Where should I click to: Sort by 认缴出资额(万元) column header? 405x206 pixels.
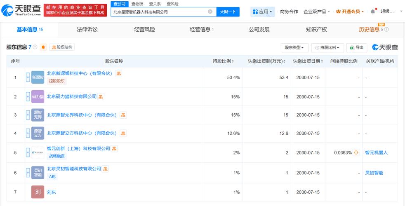pyautogui.click(x=267, y=61)
